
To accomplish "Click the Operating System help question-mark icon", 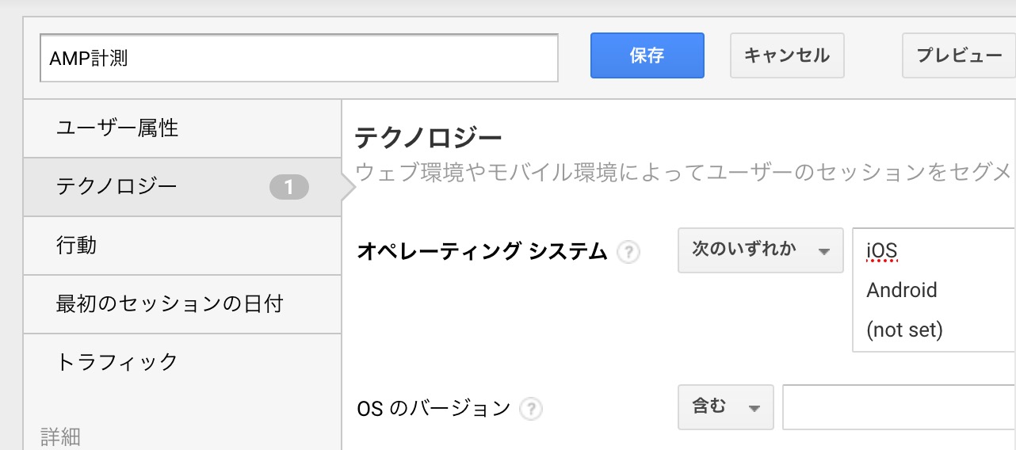I will (628, 252).
